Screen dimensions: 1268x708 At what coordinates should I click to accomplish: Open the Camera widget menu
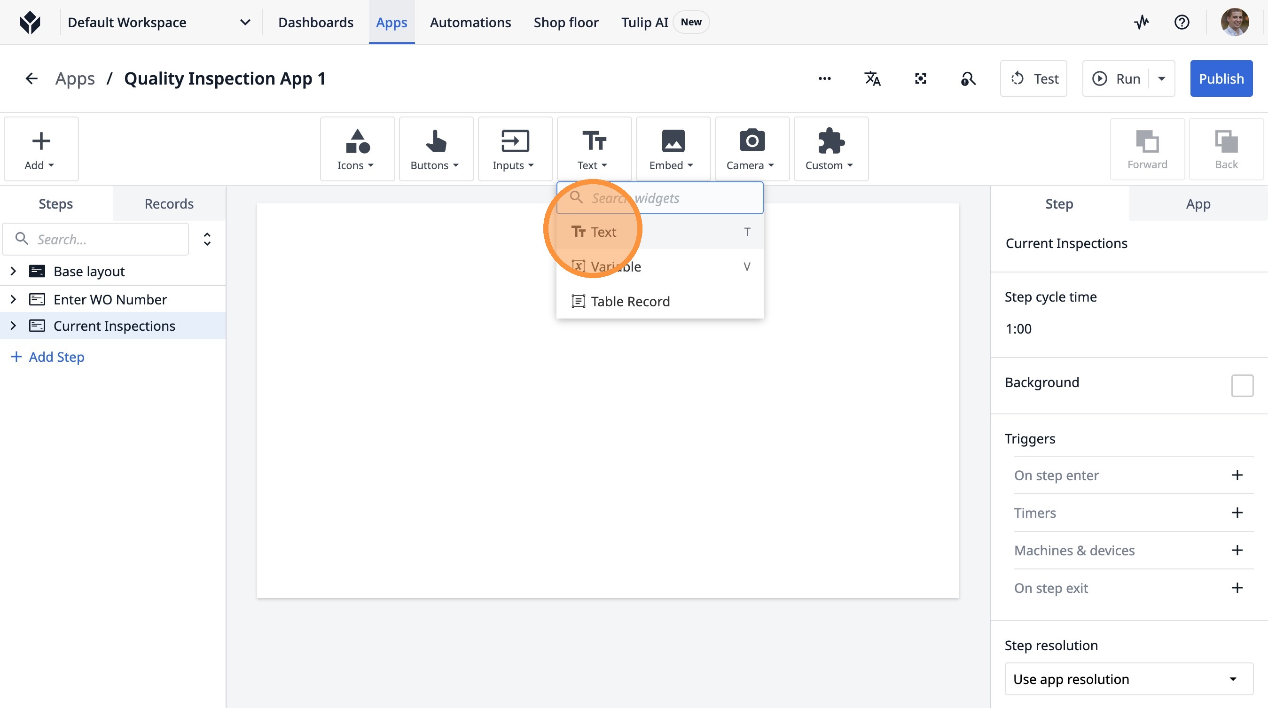click(751, 149)
